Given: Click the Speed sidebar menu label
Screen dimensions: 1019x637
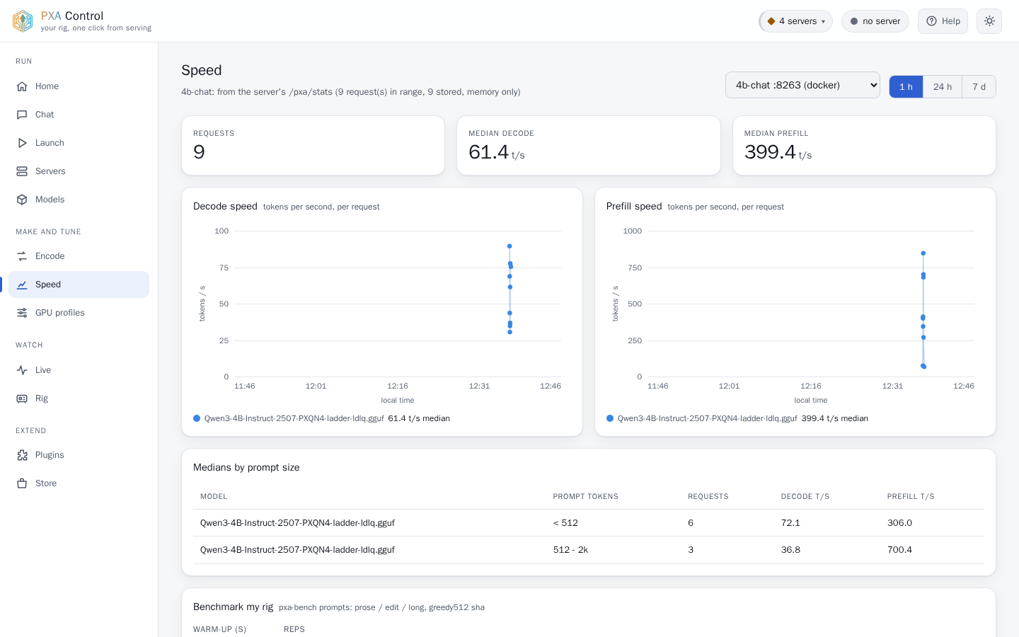Looking at the screenshot, I should (x=48, y=285).
